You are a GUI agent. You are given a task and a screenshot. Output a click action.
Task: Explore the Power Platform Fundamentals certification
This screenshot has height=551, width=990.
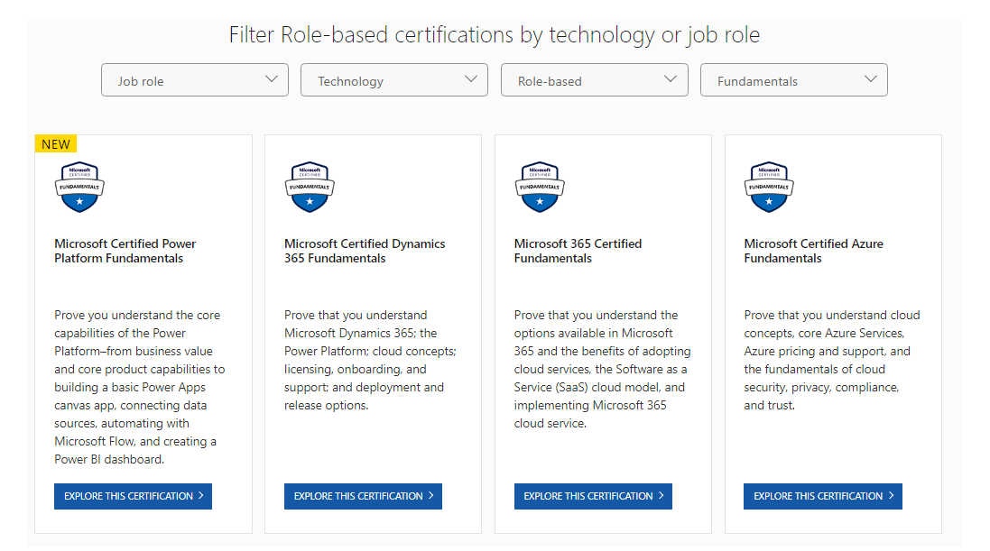(134, 496)
